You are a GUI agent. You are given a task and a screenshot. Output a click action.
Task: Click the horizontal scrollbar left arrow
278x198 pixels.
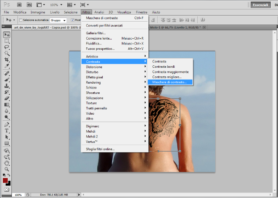tap(83, 195)
